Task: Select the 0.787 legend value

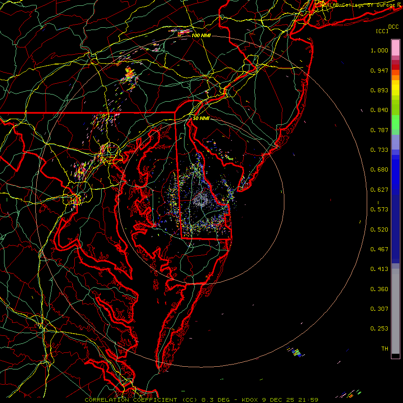Action: point(379,130)
